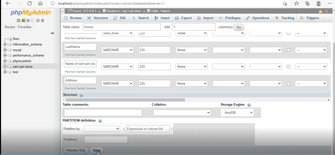Click the Go button

[x=239, y=27]
